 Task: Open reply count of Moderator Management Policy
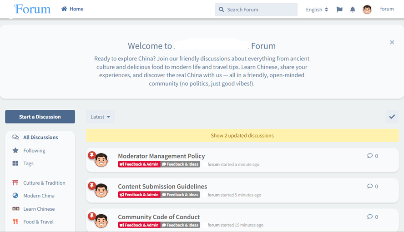click(373, 156)
